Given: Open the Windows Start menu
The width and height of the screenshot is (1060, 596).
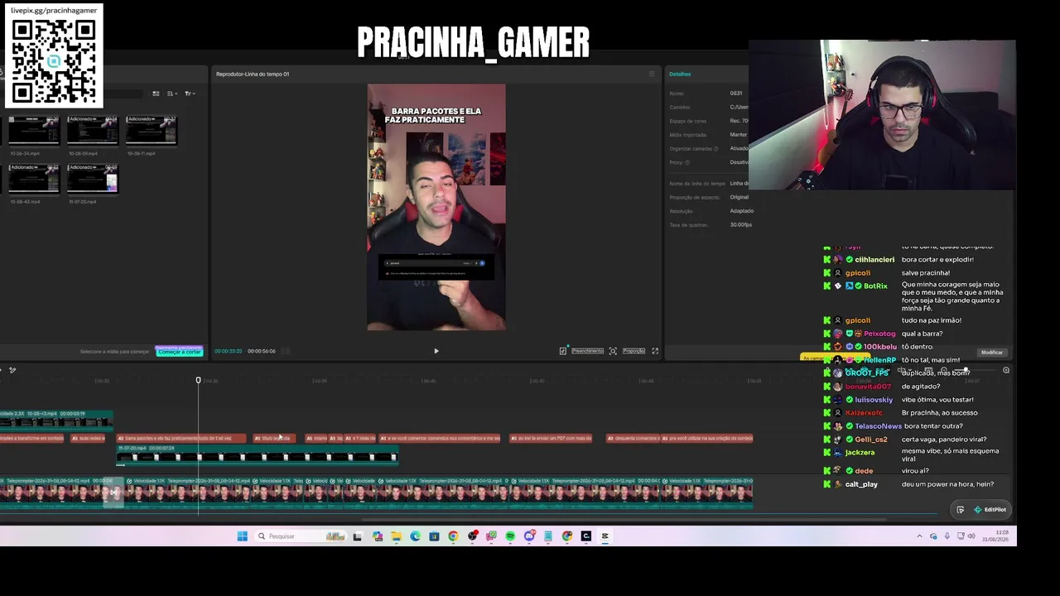Looking at the screenshot, I should click(x=242, y=536).
